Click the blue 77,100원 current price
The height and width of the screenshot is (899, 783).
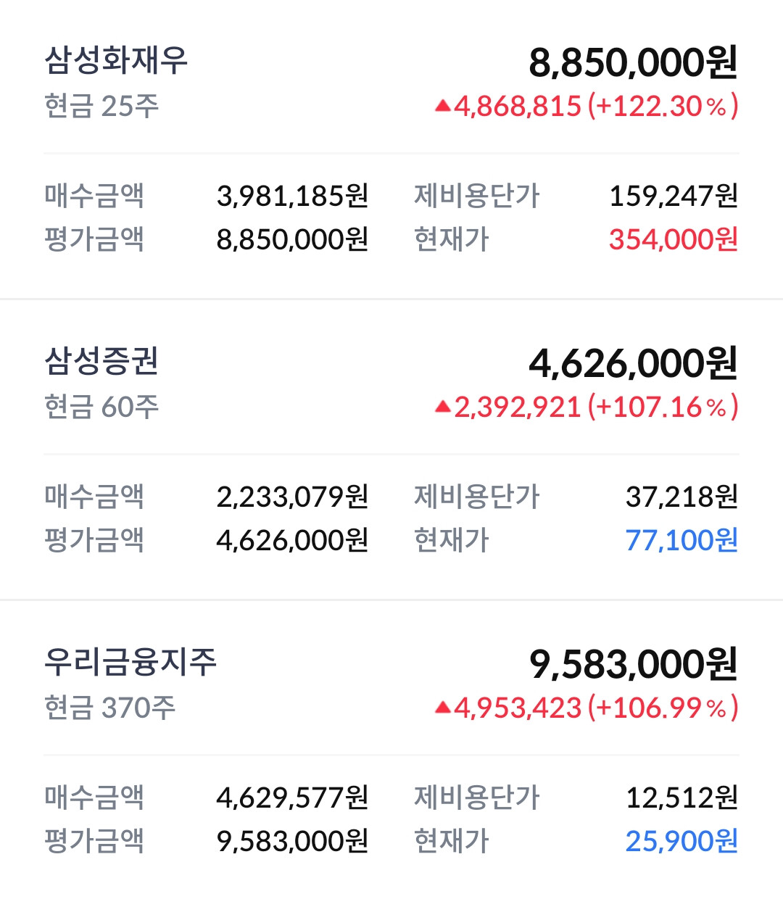pyautogui.click(x=681, y=540)
